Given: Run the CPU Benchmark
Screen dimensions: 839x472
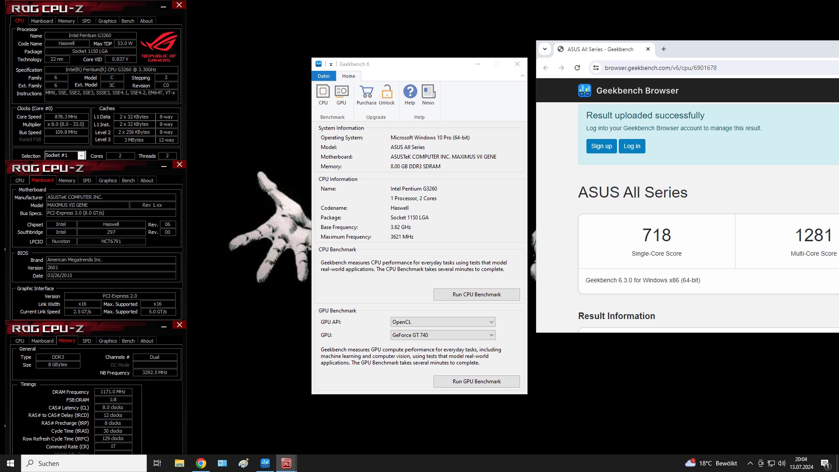Looking at the screenshot, I should [x=477, y=295].
